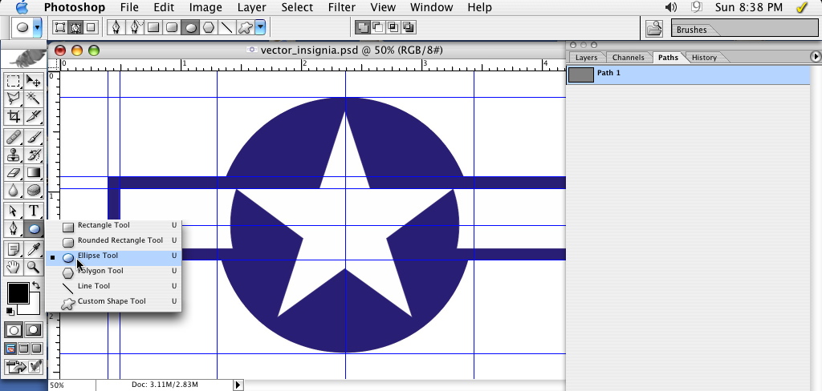822x391 pixels.
Task: Toggle Intersect Path Areas option
Action: click(393, 26)
